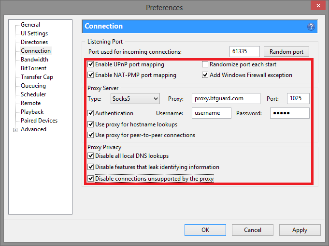Toggle Disable all local DNS lookups

[x=90, y=156]
